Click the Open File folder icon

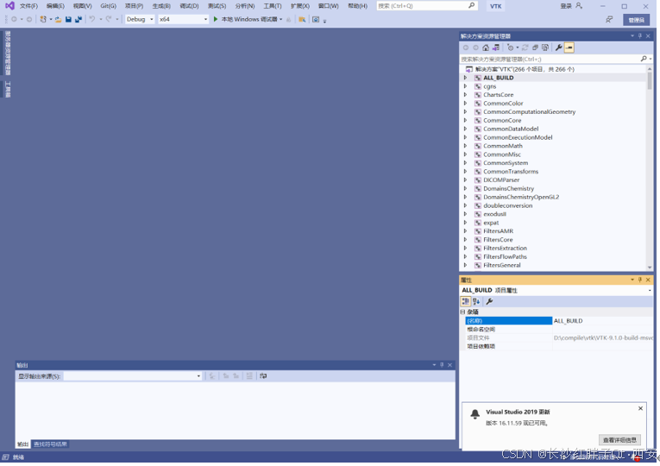click(58, 19)
